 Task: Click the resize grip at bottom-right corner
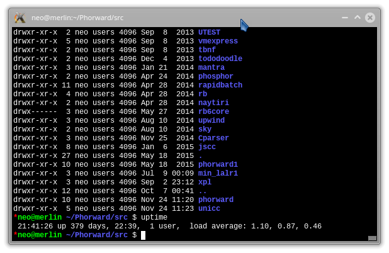[x=372, y=238]
